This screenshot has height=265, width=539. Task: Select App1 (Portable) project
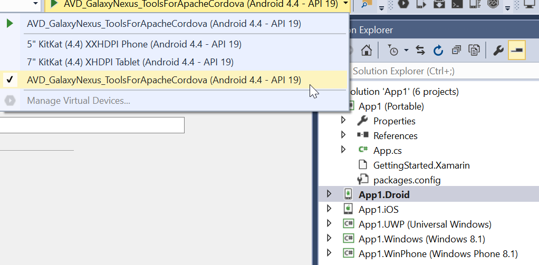[x=391, y=106]
